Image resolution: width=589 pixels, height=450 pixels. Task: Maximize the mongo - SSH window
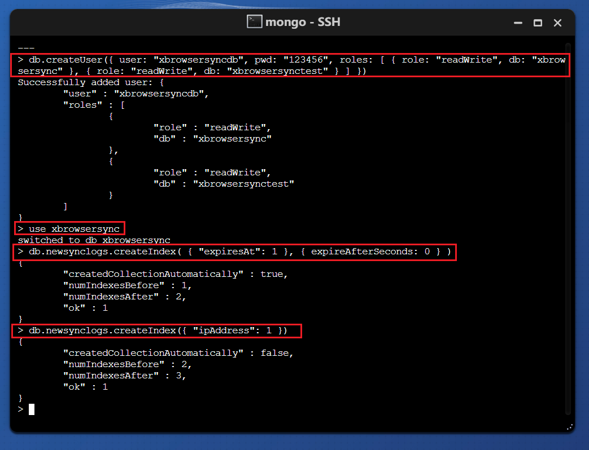pyautogui.click(x=538, y=23)
